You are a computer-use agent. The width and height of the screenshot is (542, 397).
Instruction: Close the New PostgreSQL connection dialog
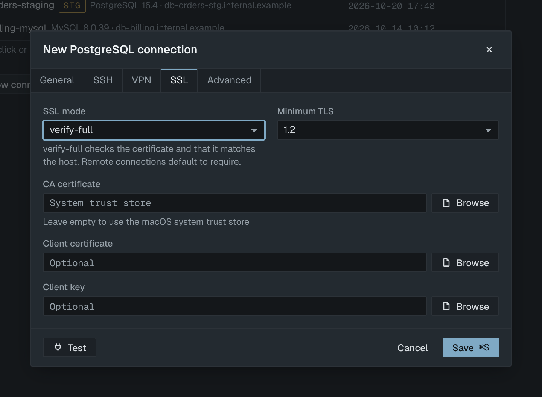[489, 50]
